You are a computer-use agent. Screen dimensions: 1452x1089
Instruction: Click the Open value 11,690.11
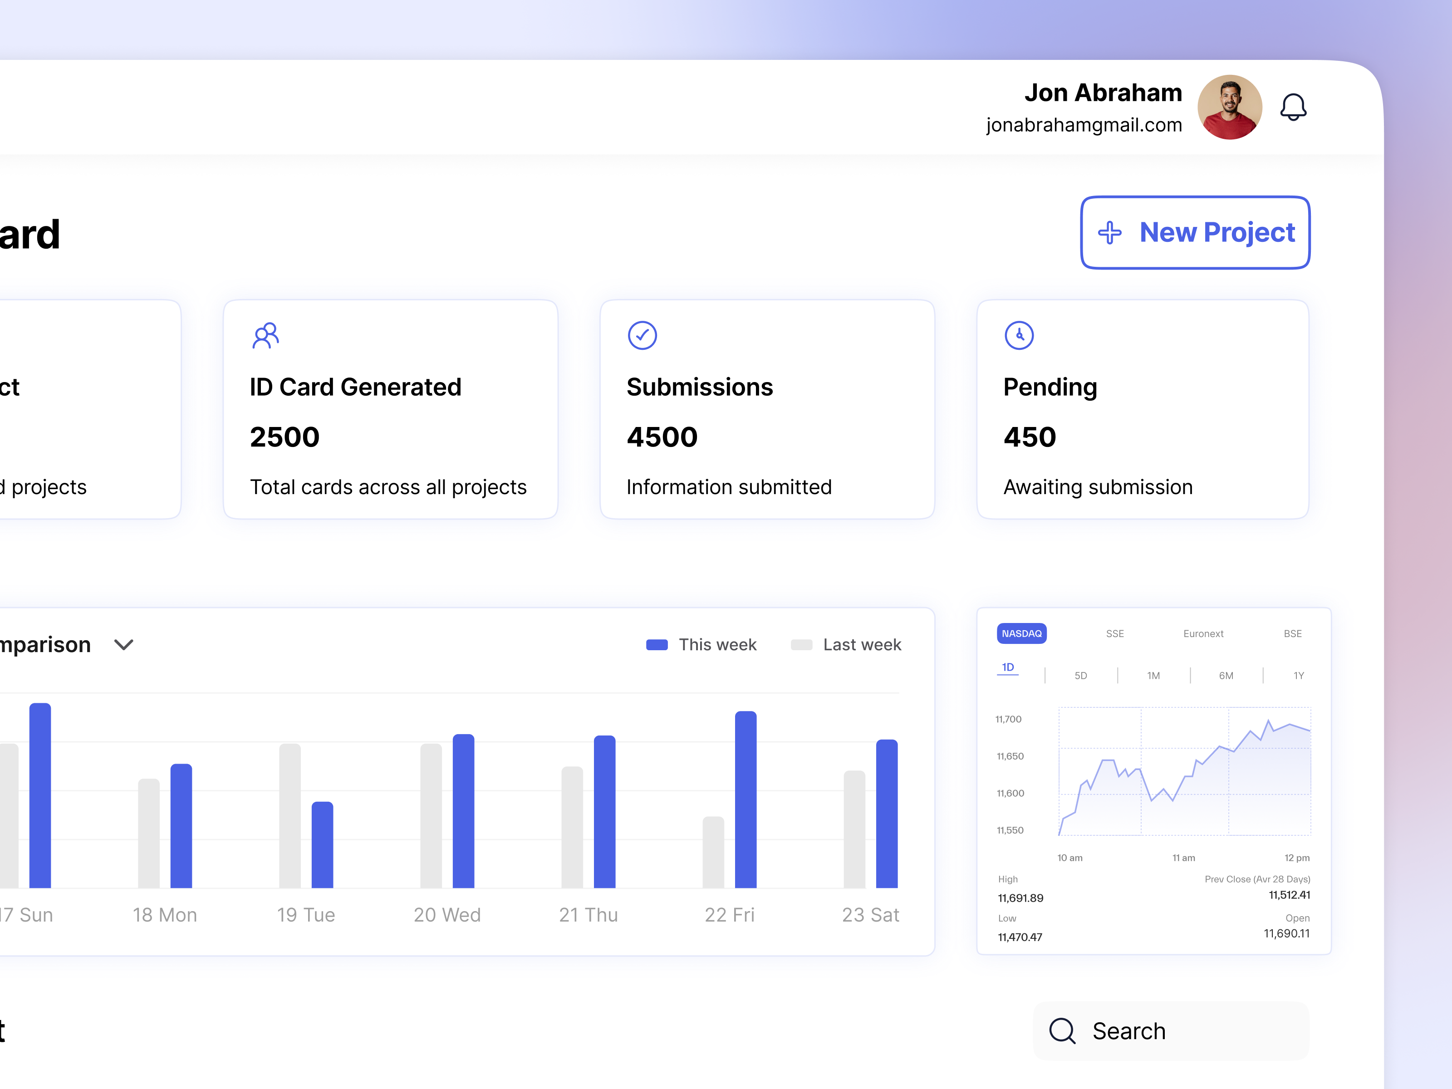point(1286,933)
